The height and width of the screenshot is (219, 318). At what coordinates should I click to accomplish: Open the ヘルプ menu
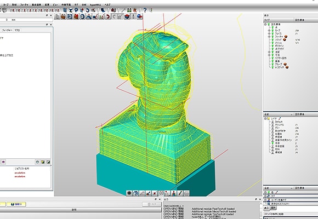(x=107, y=4)
